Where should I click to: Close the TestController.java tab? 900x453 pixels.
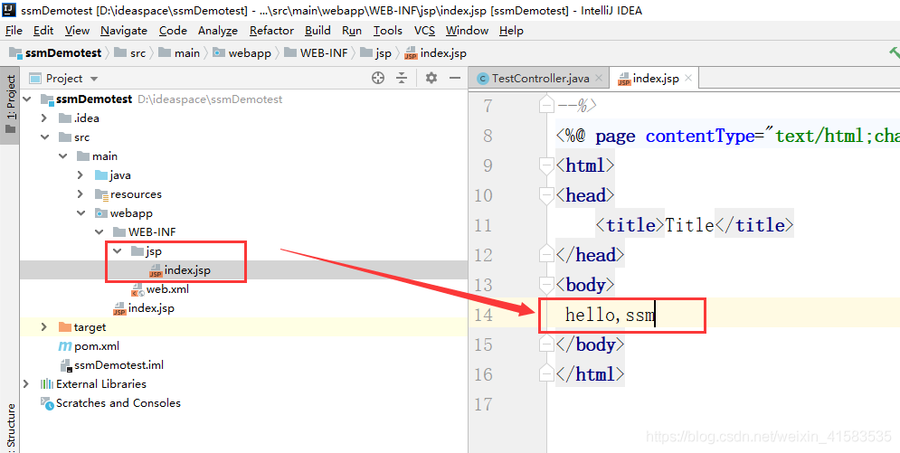tap(599, 79)
